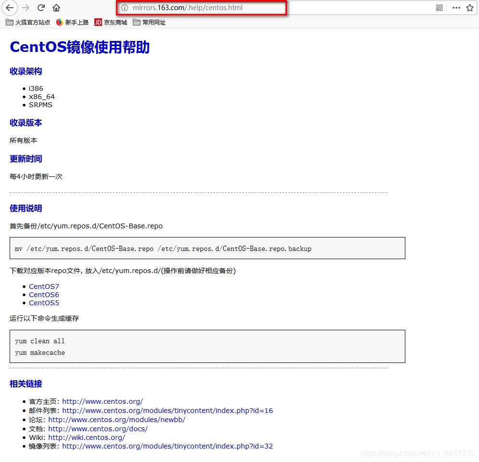Open the forum link modules/newbb
Viewport: 479px width, 462px height.
pyautogui.click(x=117, y=420)
